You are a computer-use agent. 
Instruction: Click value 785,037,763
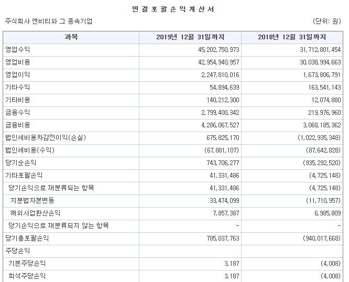[x=223, y=238]
